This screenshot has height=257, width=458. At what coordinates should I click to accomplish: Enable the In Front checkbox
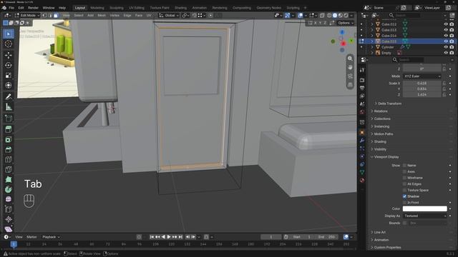[404, 203]
